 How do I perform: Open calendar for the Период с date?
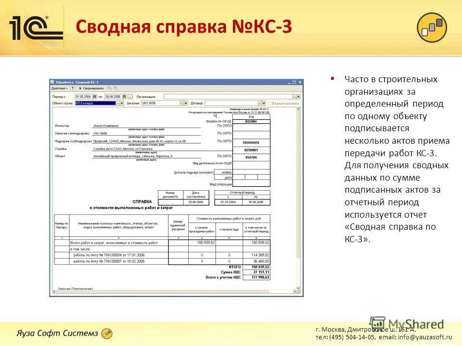pos(95,97)
